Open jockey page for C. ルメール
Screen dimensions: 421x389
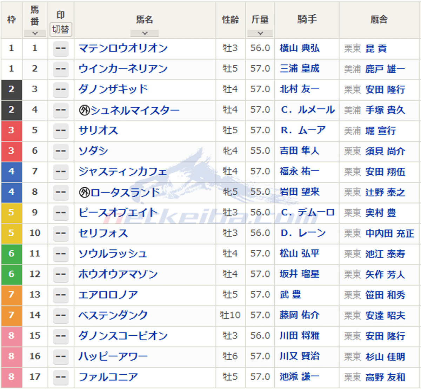point(308,110)
